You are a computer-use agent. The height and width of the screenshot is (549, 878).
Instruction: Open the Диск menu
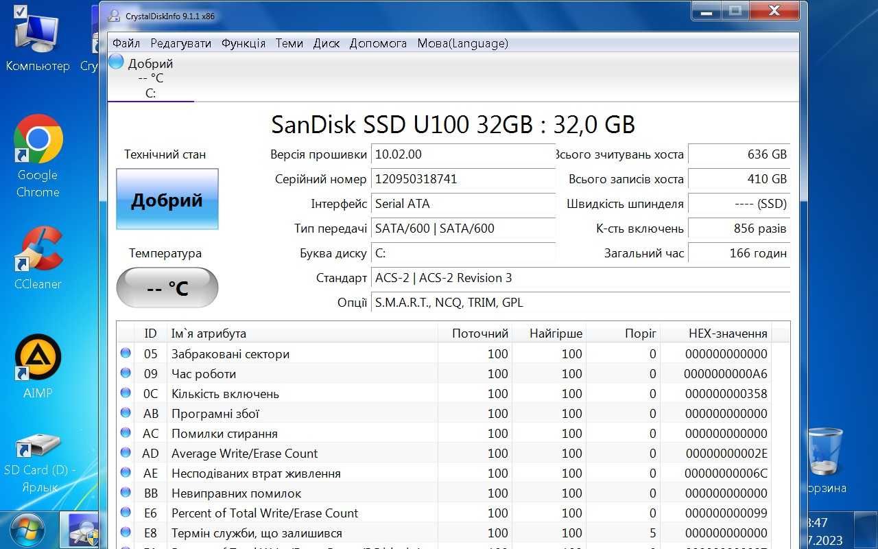click(x=327, y=43)
